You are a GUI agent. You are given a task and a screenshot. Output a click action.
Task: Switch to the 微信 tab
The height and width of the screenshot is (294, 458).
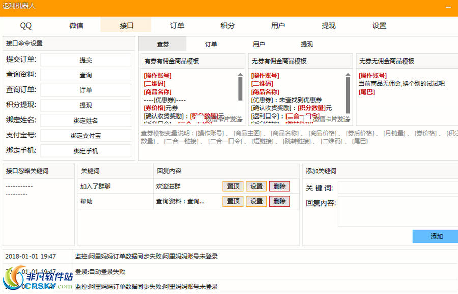pyautogui.click(x=75, y=25)
